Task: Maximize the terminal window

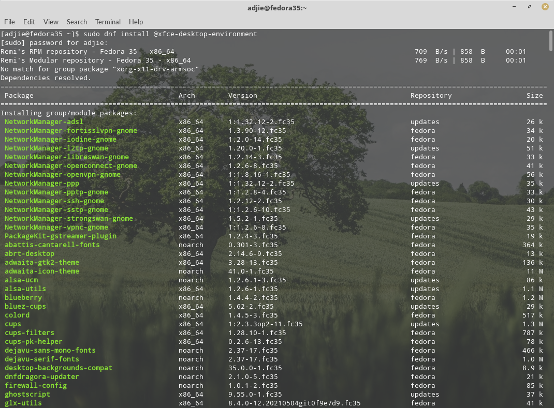Action: coord(530,7)
